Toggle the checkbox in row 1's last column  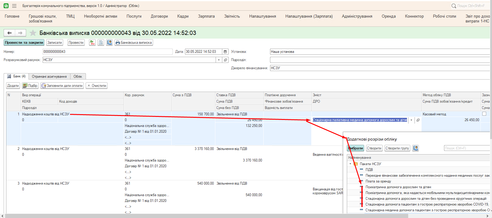[484, 114]
